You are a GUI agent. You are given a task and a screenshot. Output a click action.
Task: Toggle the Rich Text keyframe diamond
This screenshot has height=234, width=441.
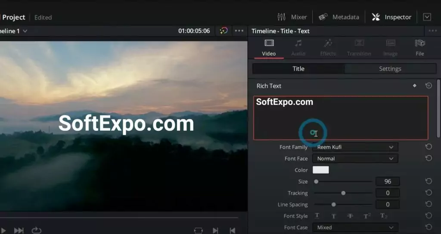[415, 86]
